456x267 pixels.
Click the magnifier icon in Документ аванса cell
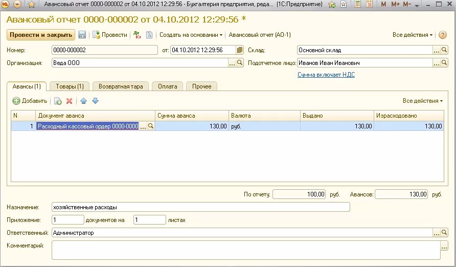[151, 126]
